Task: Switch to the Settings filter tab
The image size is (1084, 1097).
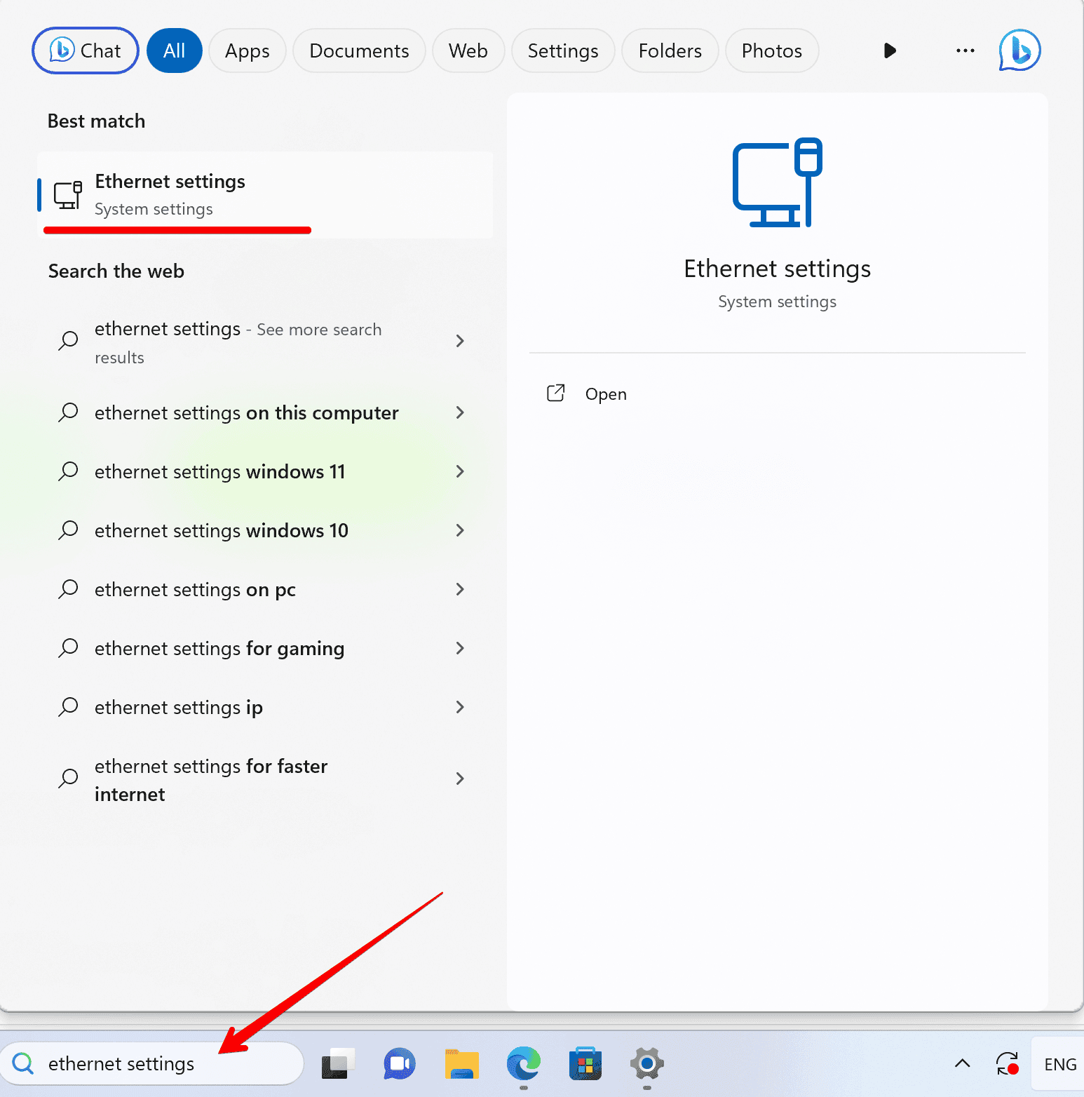Action: pos(562,51)
